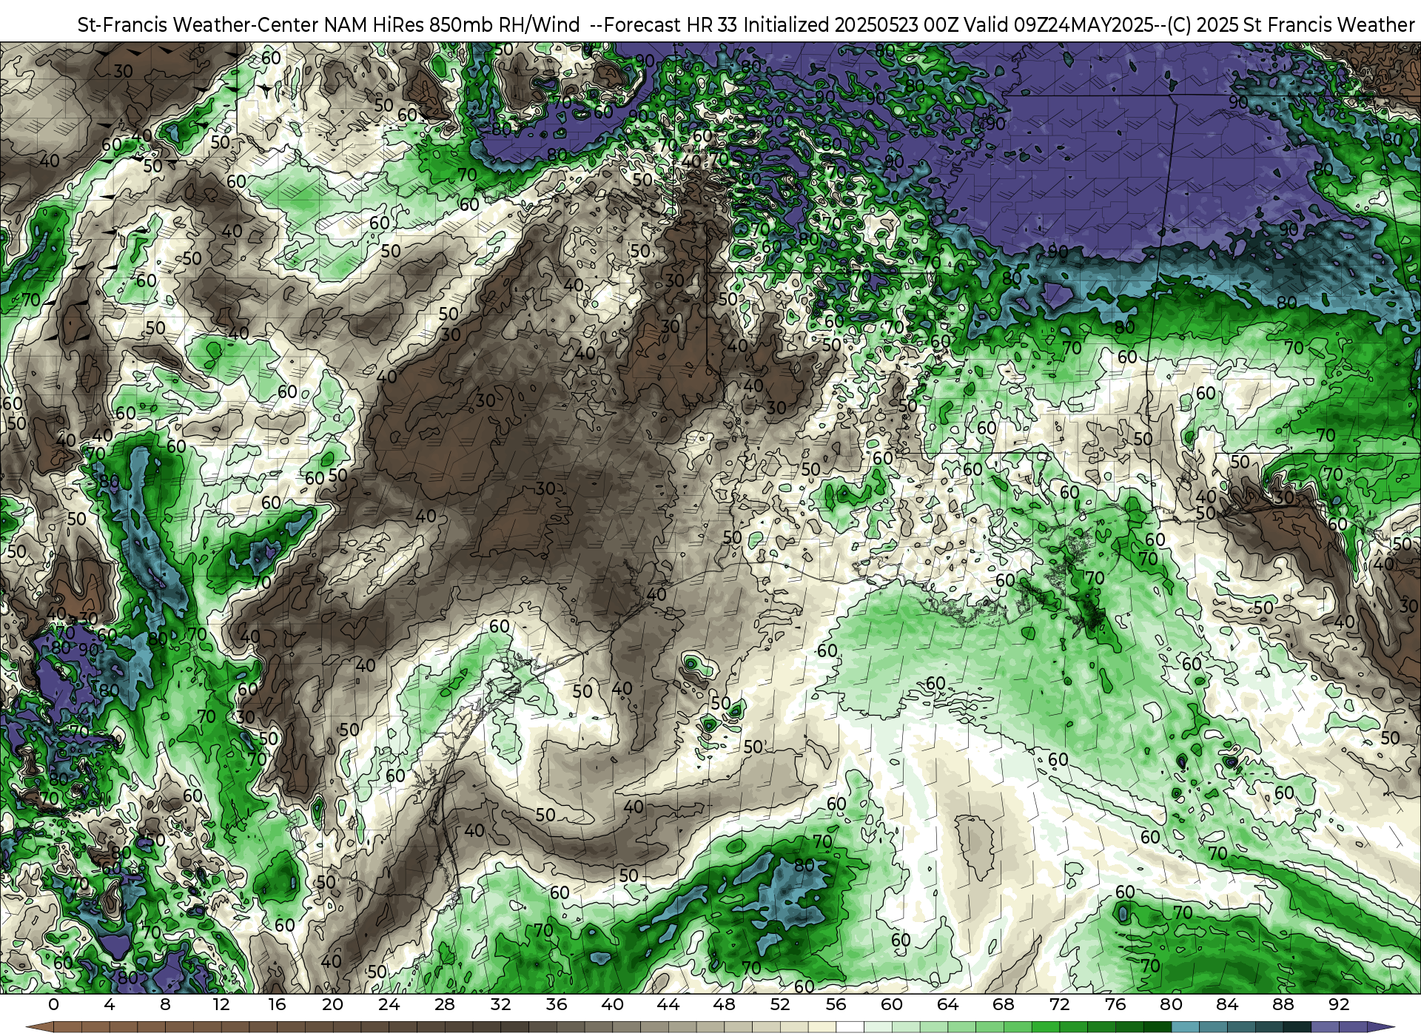Click the colorbar tick label '48'
1421x1036 pixels.
(x=724, y=1004)
